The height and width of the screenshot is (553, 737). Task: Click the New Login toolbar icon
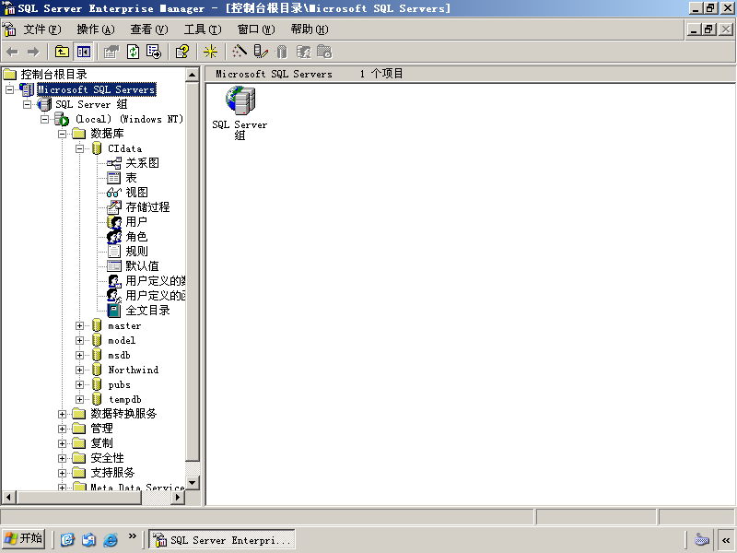(304, 52)
